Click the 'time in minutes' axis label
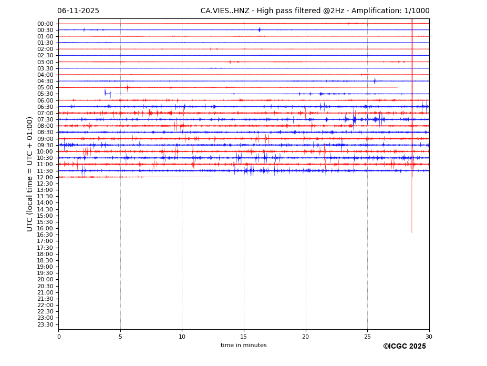This screenshot has width=487, height=366. point(243,345)
